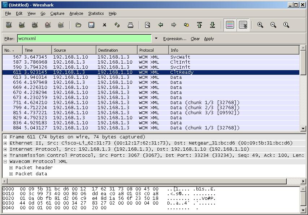The image size is (308, 215).
Task: Select packet 829 Data row
Action: 151,118
